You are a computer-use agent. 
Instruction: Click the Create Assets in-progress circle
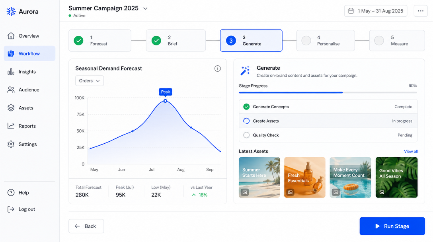pos(246,121)
